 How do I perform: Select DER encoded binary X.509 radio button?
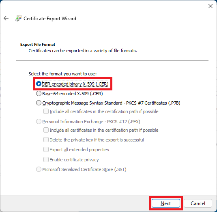click(39, 84)
